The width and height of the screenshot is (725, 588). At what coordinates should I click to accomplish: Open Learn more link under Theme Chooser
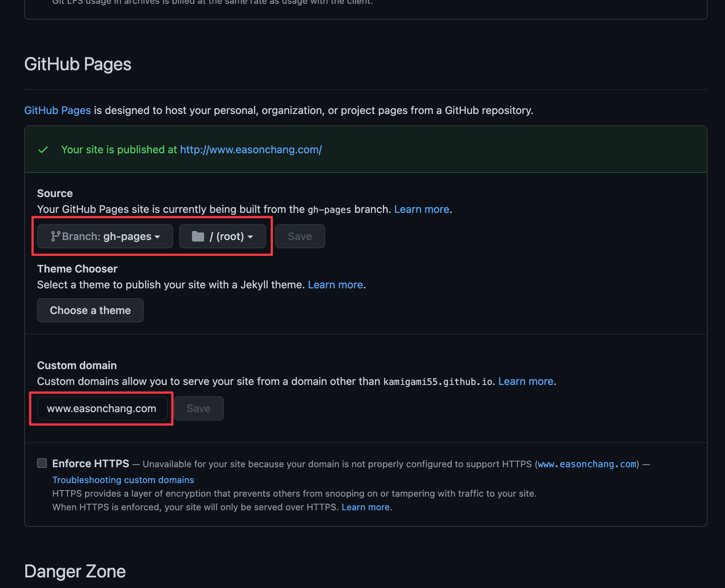pyautogui.click(x=335, y=285)
